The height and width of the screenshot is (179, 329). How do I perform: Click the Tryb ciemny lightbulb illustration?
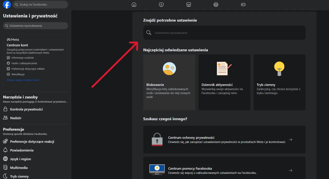point(279,69)
